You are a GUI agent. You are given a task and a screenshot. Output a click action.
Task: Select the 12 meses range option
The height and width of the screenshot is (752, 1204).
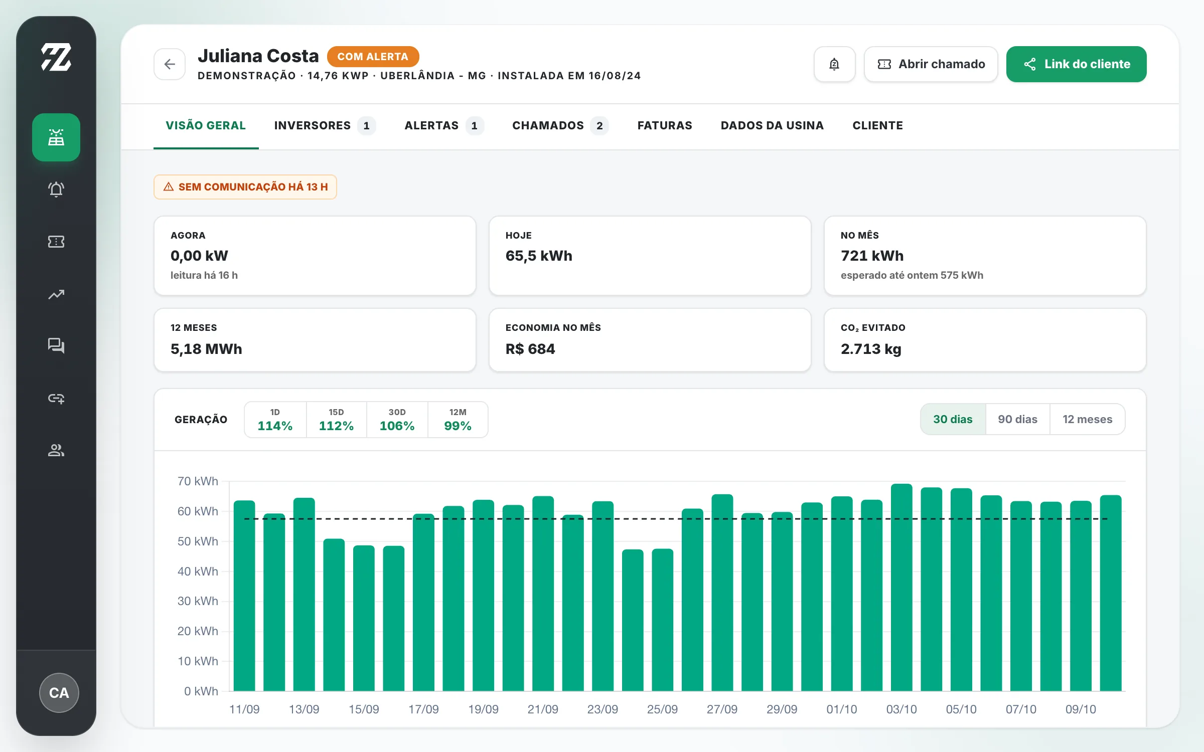tap(1087, 419)
